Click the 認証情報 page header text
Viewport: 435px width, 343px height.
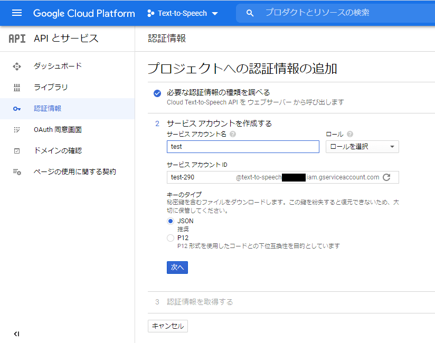tap(167, 39)
